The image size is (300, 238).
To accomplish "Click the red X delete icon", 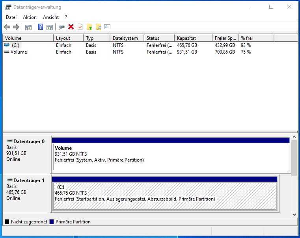I will [71, 27].
